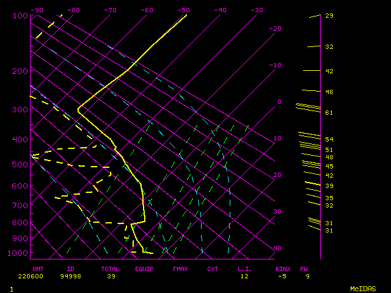This screenshot has width=391, height=293.
Task: Click the PW header label
Action: pyautogui.click(x=304, y=269)
